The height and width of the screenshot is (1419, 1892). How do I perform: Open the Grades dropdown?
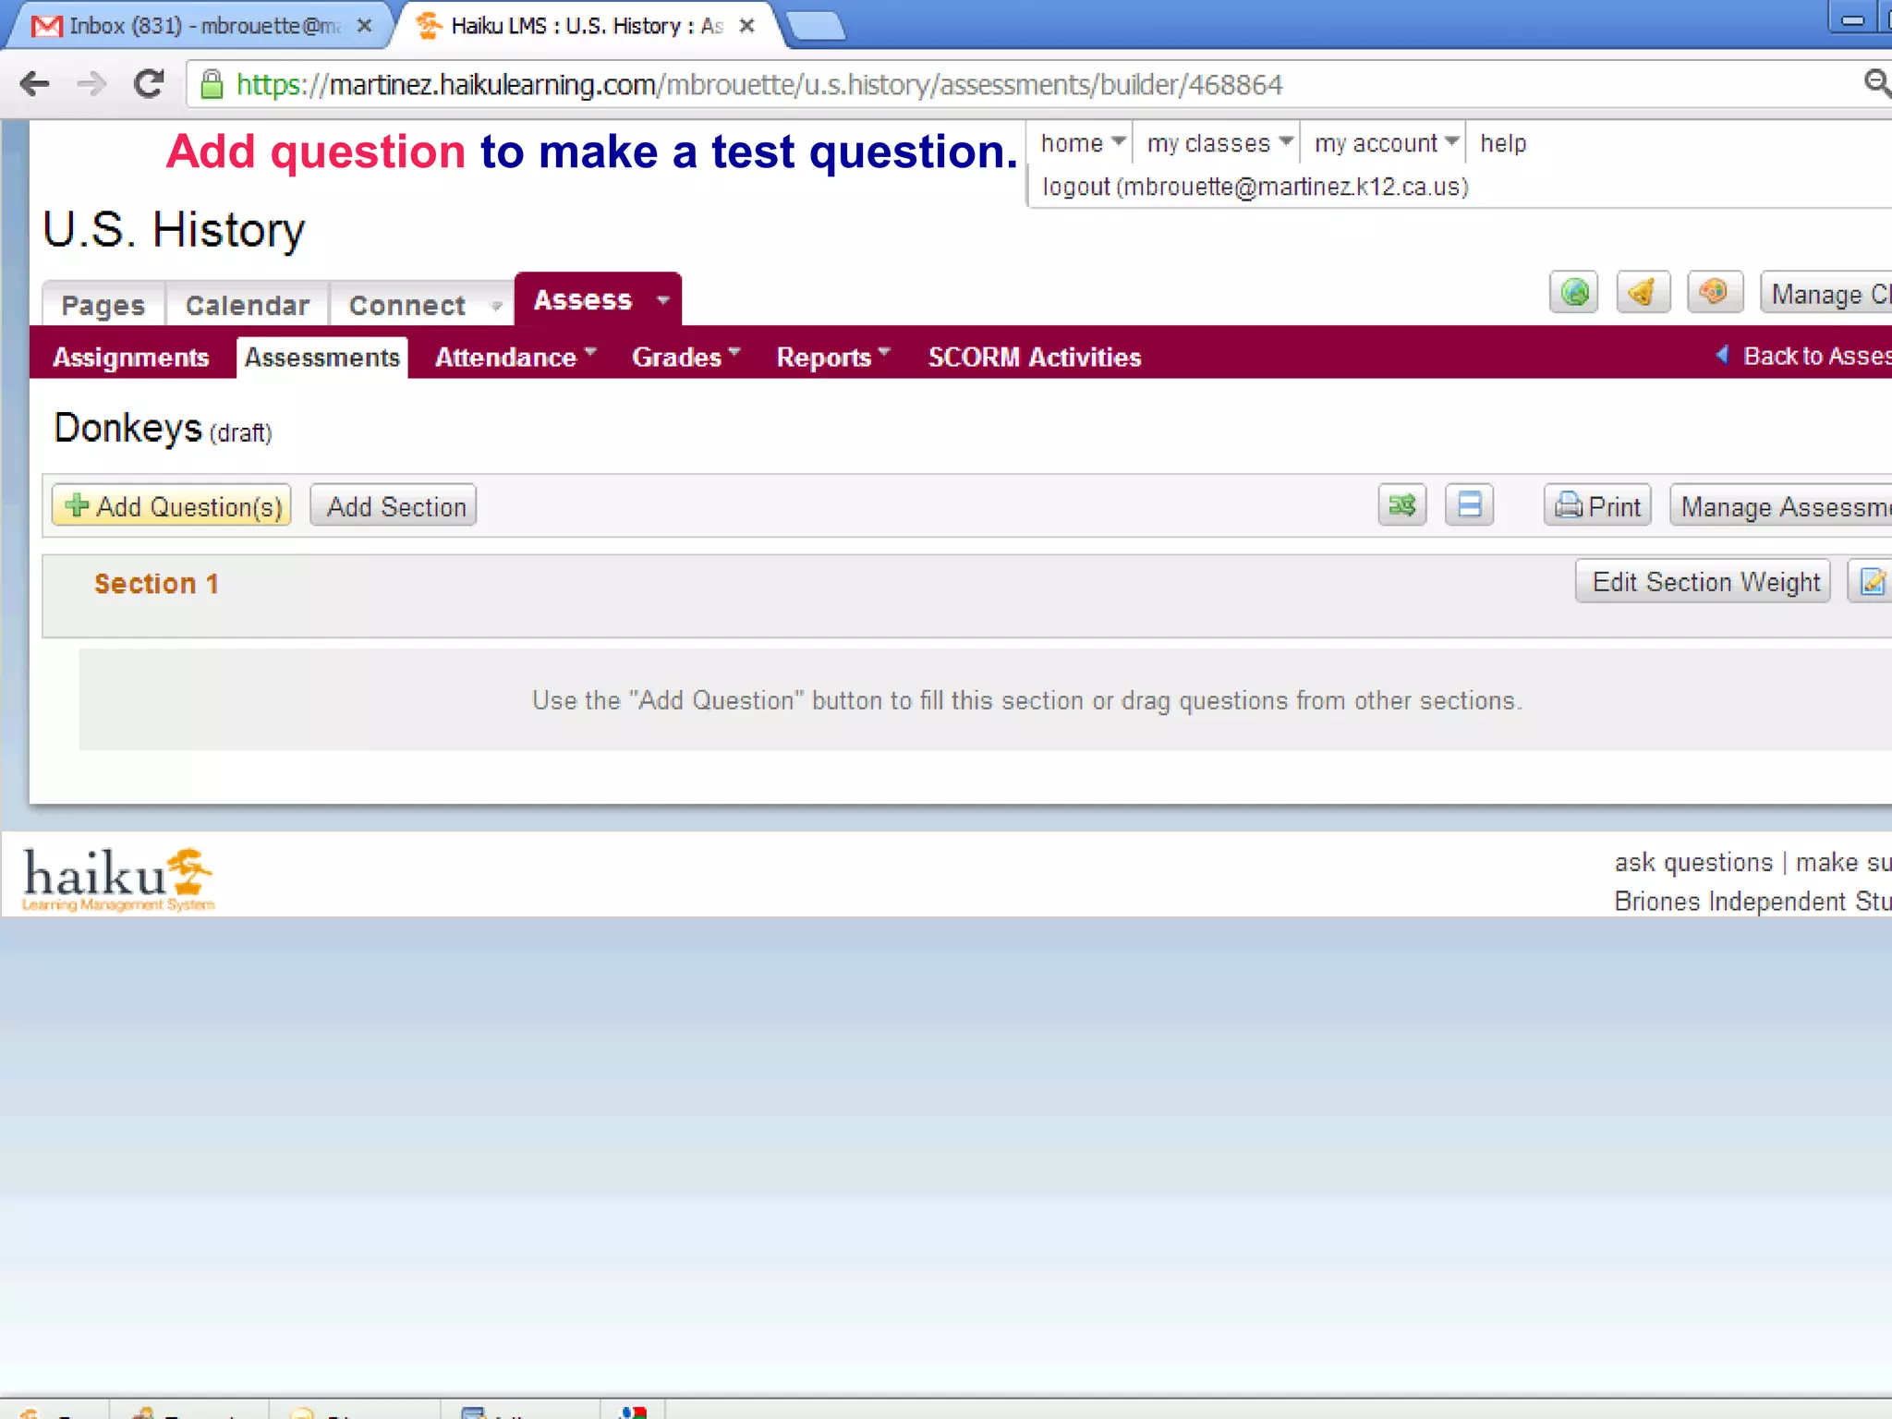685,358
